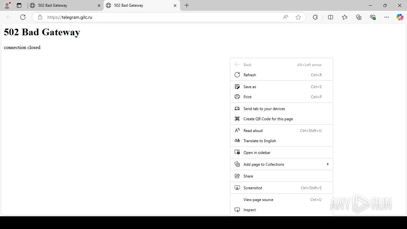Open the Favorites list icon
The image size is (407, 229).
pyautogui.click(x=345, y=17)
